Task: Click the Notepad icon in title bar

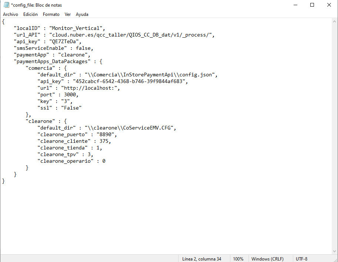Action: (x=6, y=5)
